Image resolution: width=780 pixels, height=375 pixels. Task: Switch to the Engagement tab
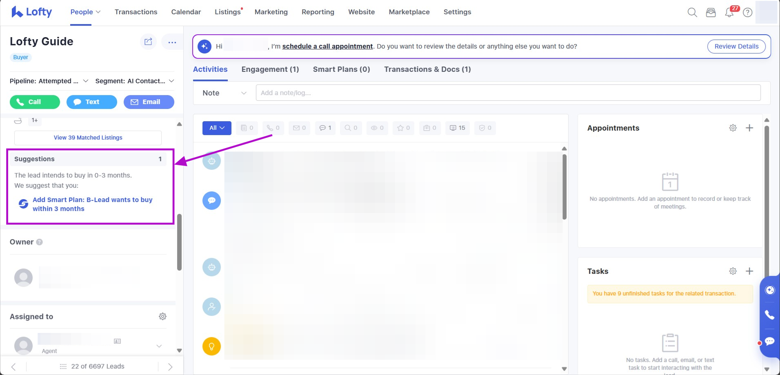coord(270,69)
